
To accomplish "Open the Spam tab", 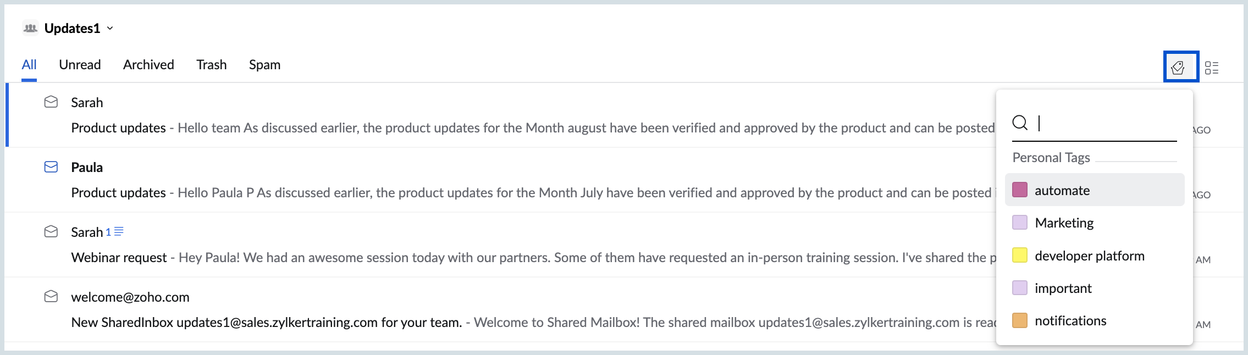I will click(x=264, y=65).
